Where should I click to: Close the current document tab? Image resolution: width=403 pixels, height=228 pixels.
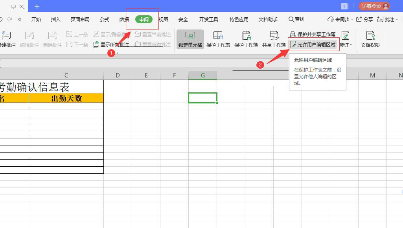click(22, 7)
